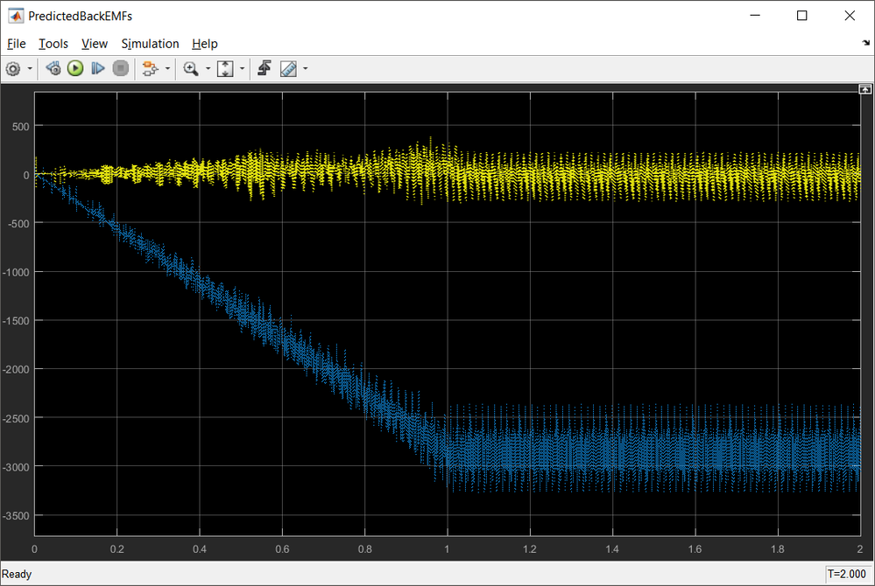Expand the Scale Axes dropdown arrow

(243, 68)
